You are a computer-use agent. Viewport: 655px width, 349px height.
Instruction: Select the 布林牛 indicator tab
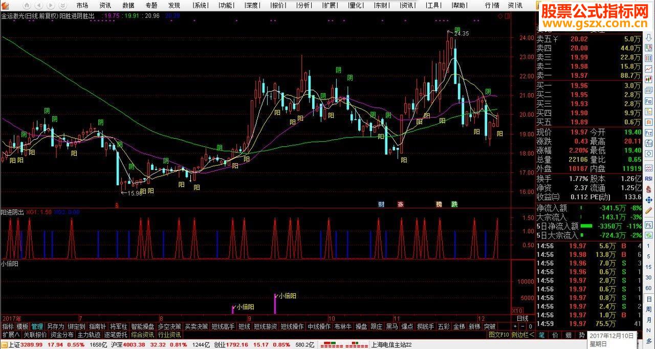click(x=343, y=326)
